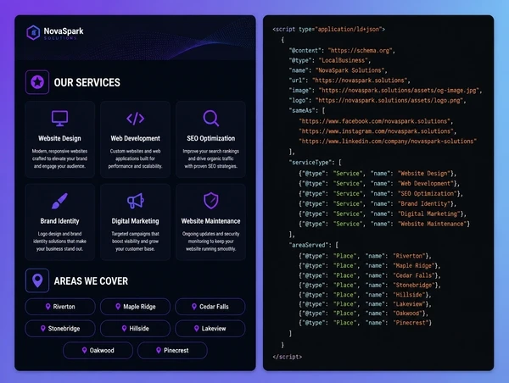Click the shield icon for Website Maintenance
This screenshot has width=509, height=383.
(x=211, y=201)
